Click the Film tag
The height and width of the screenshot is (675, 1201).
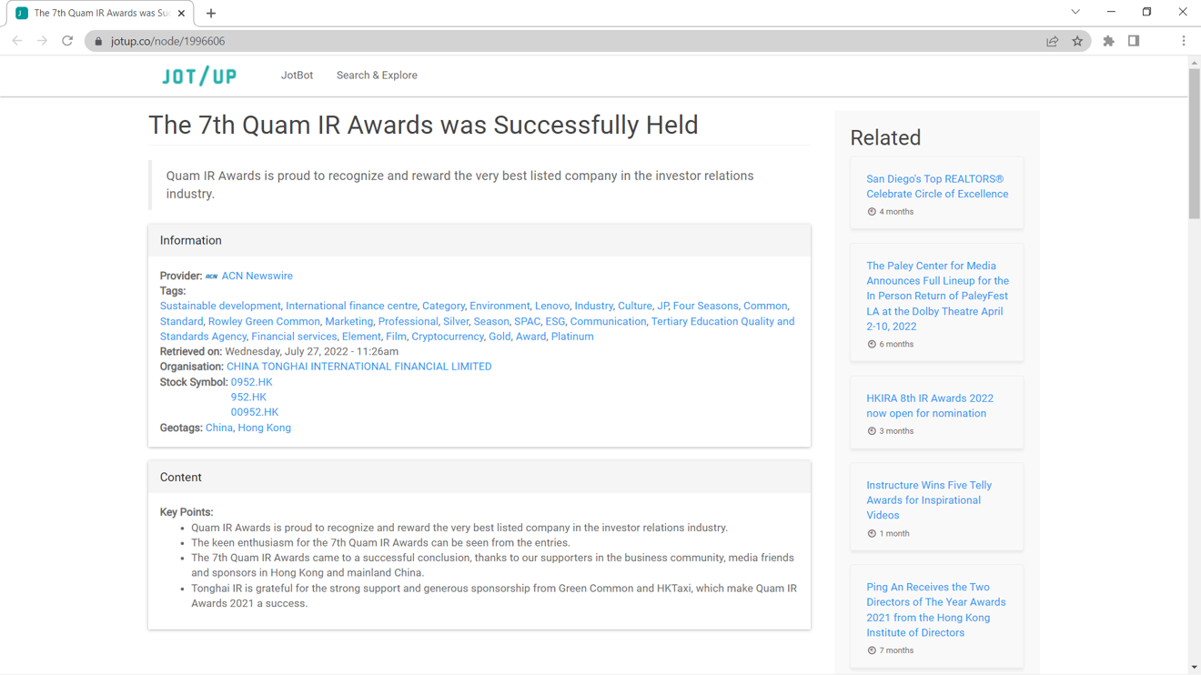click(x=396, y=337)
